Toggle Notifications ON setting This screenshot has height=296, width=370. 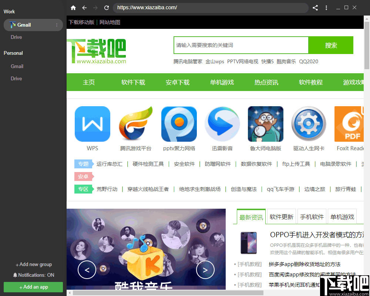pyautogui.click(x=34, y=275)
